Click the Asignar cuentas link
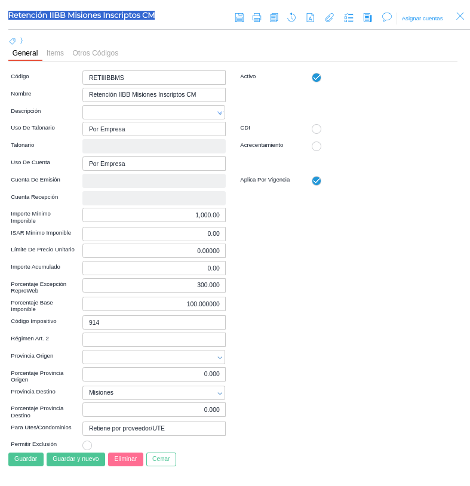Image resolution: width=470 pixels, height=486 pixels. (422, 19)
